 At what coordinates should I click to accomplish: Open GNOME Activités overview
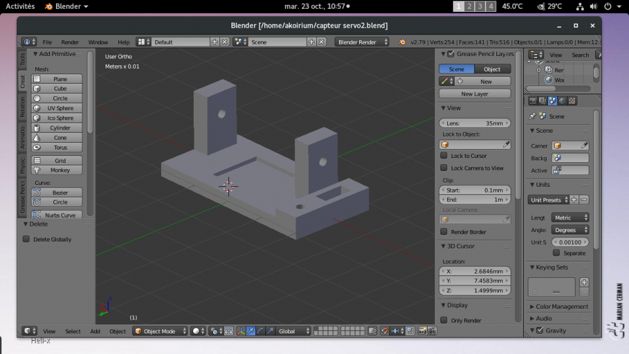tap(20, 6)
